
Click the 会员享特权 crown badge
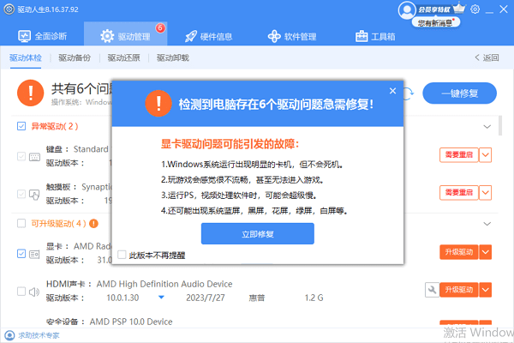click(x=441, y=9)
